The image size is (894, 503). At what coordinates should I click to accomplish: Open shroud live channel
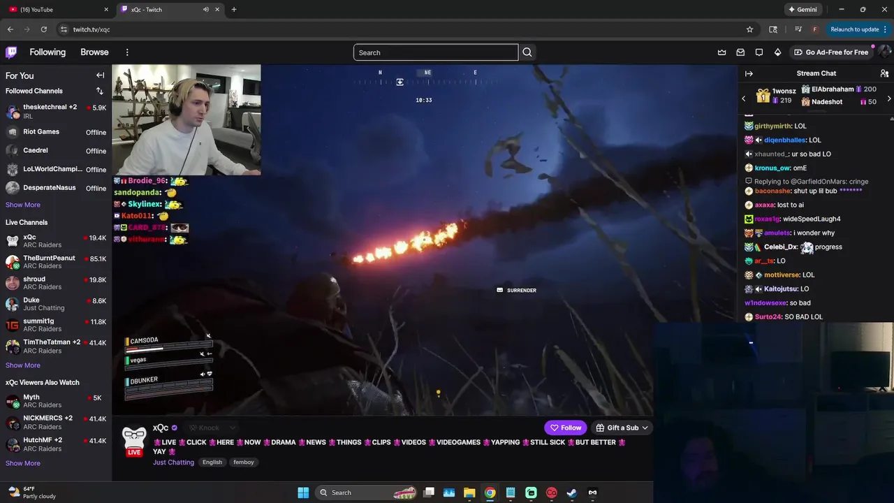56,283
